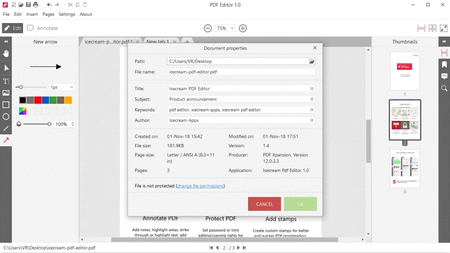The image size is (450, 253).
Task: Select the Rectangle tool
Action: 6,105
